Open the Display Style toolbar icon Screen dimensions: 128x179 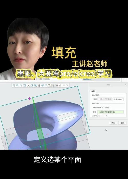pyautogui.click(x=32, y=85)
